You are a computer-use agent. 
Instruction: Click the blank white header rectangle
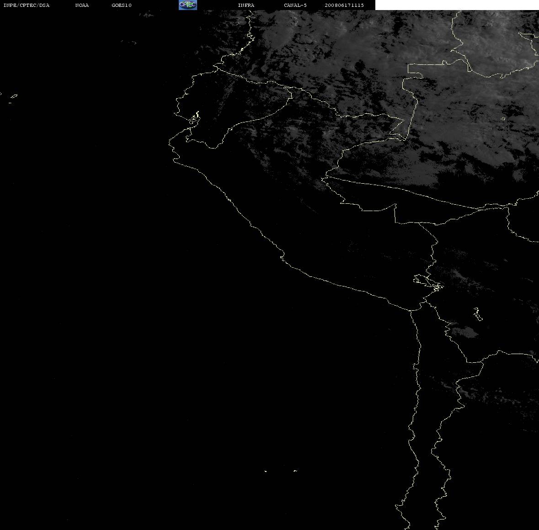(x=457, y=5)
